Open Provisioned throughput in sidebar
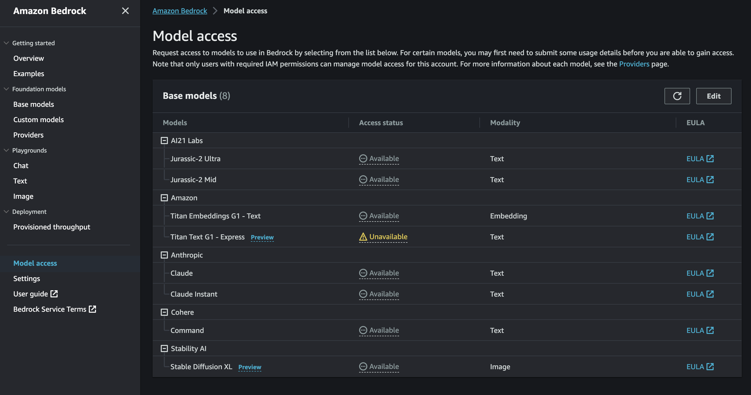 pyautogui.click(x=52, y=227)
